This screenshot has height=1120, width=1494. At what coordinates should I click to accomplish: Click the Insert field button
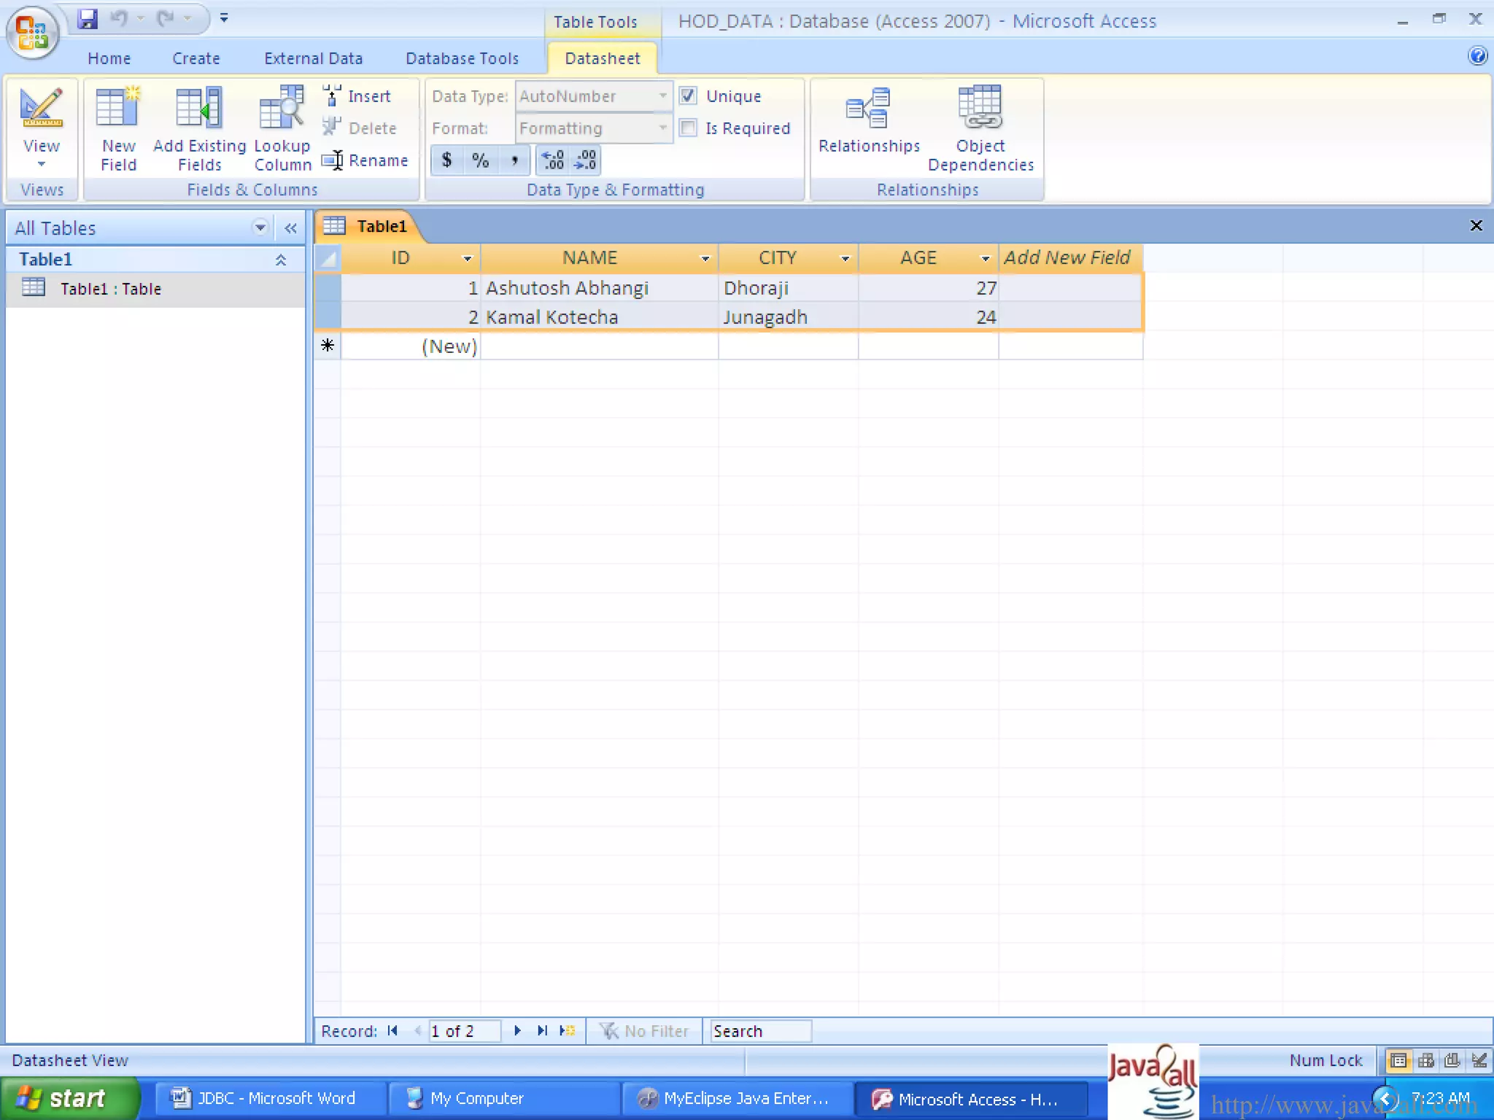point(357,96)
